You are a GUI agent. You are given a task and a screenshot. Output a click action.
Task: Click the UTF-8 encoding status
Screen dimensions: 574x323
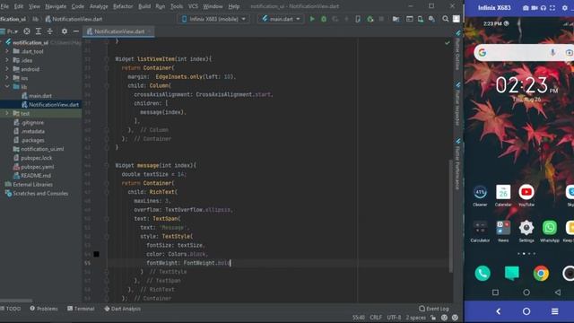(394, 317)
